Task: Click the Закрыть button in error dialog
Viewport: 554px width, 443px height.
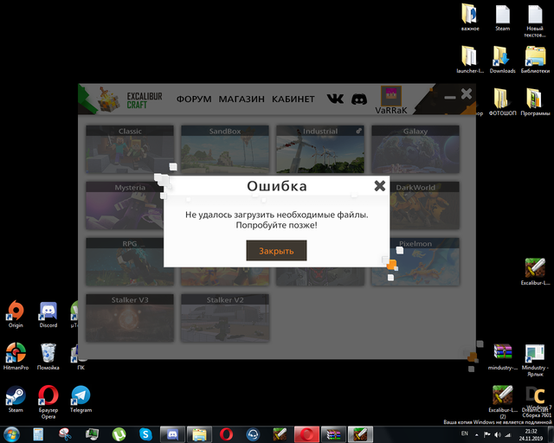Action: pos(276,250)
